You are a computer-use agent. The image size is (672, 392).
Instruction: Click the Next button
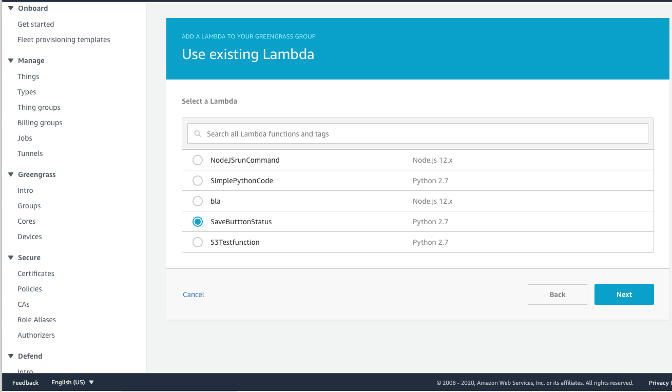click(x=624, y=294)
